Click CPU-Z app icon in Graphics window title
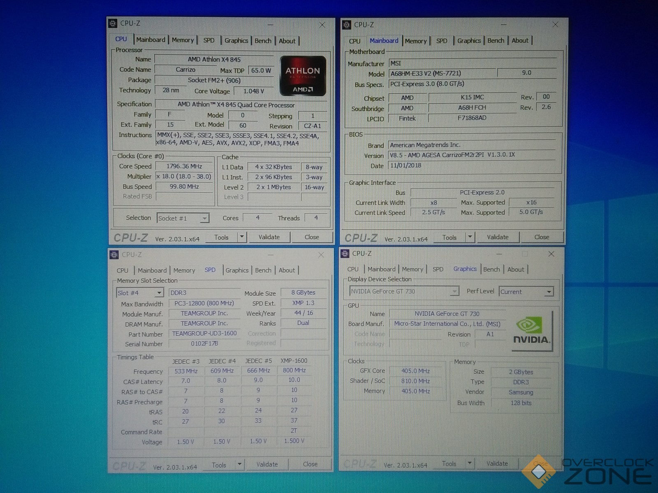This screenshot has width=658, height=493. pos(345,254)
